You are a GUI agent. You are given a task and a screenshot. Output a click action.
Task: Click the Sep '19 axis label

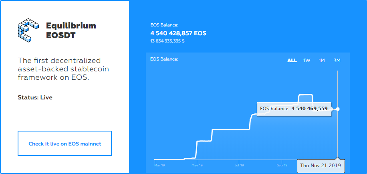282,165
